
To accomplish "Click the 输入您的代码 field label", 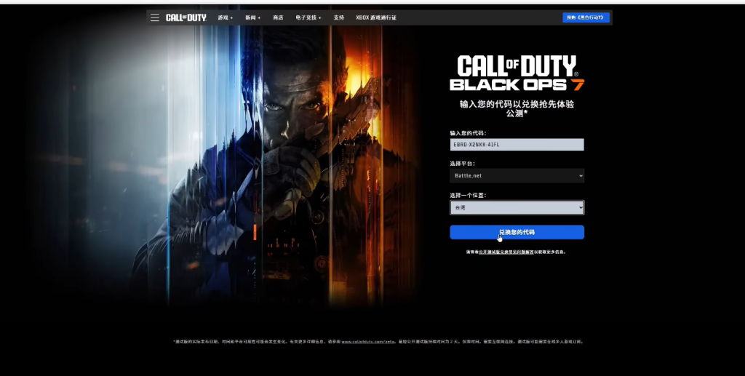I will coord(468,133).
